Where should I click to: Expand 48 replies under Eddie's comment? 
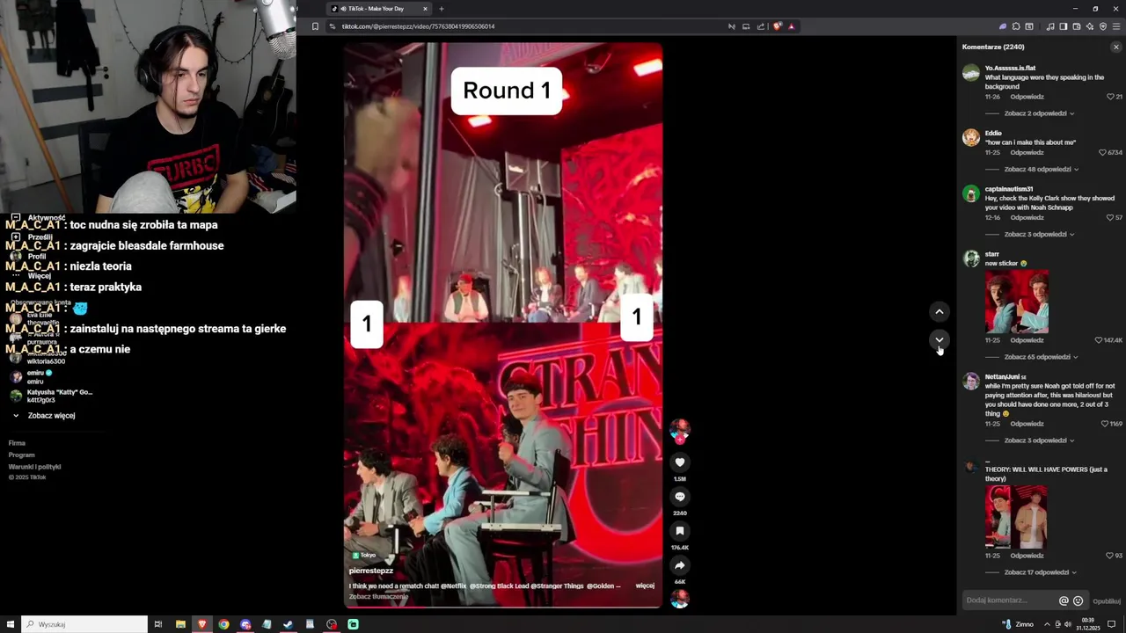1042,169
